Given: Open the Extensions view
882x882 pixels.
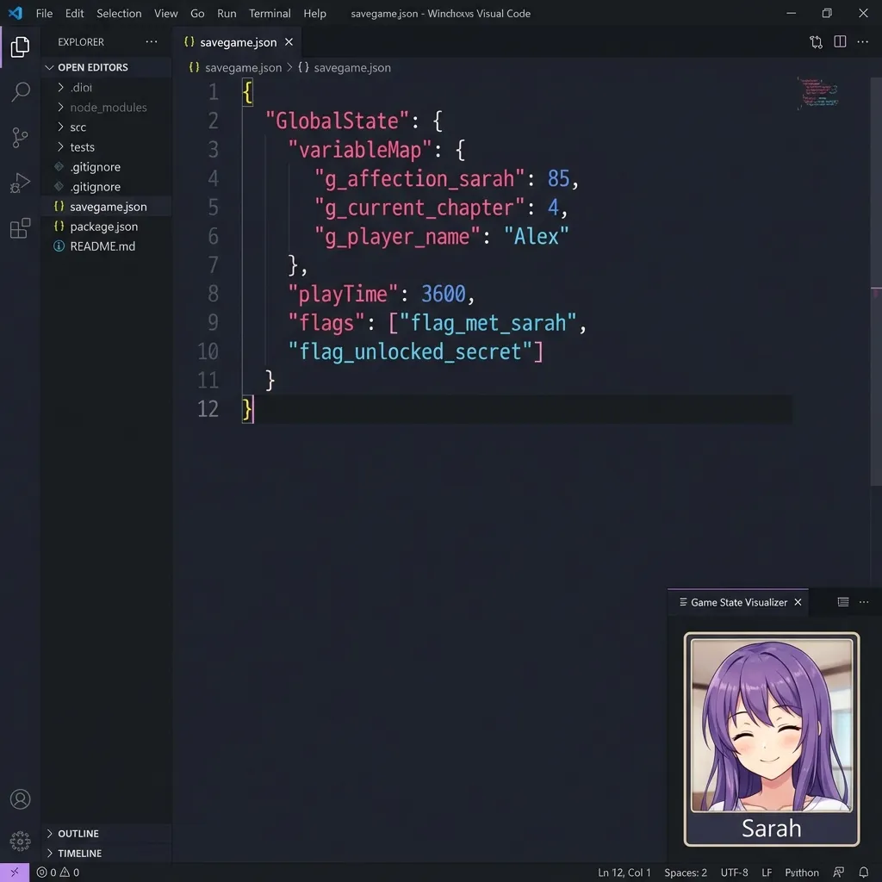Looking at the screenshot, I should click(21, 228).
